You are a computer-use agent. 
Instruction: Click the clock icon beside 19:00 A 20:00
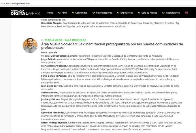coord(42,40)
